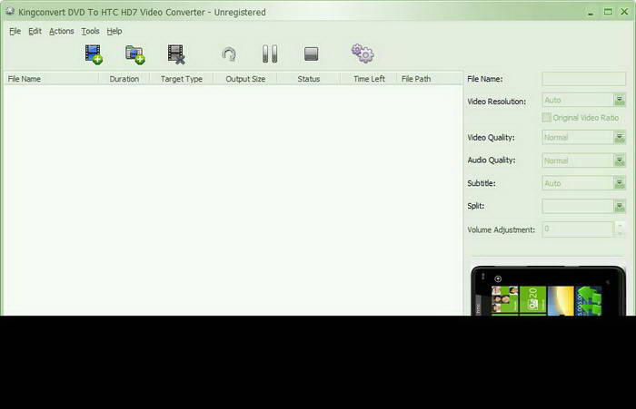This screenshot has width=636, height=409.
Task: Toggle the Original Video Ratio checkbox
Action: [x=546, y=117]
